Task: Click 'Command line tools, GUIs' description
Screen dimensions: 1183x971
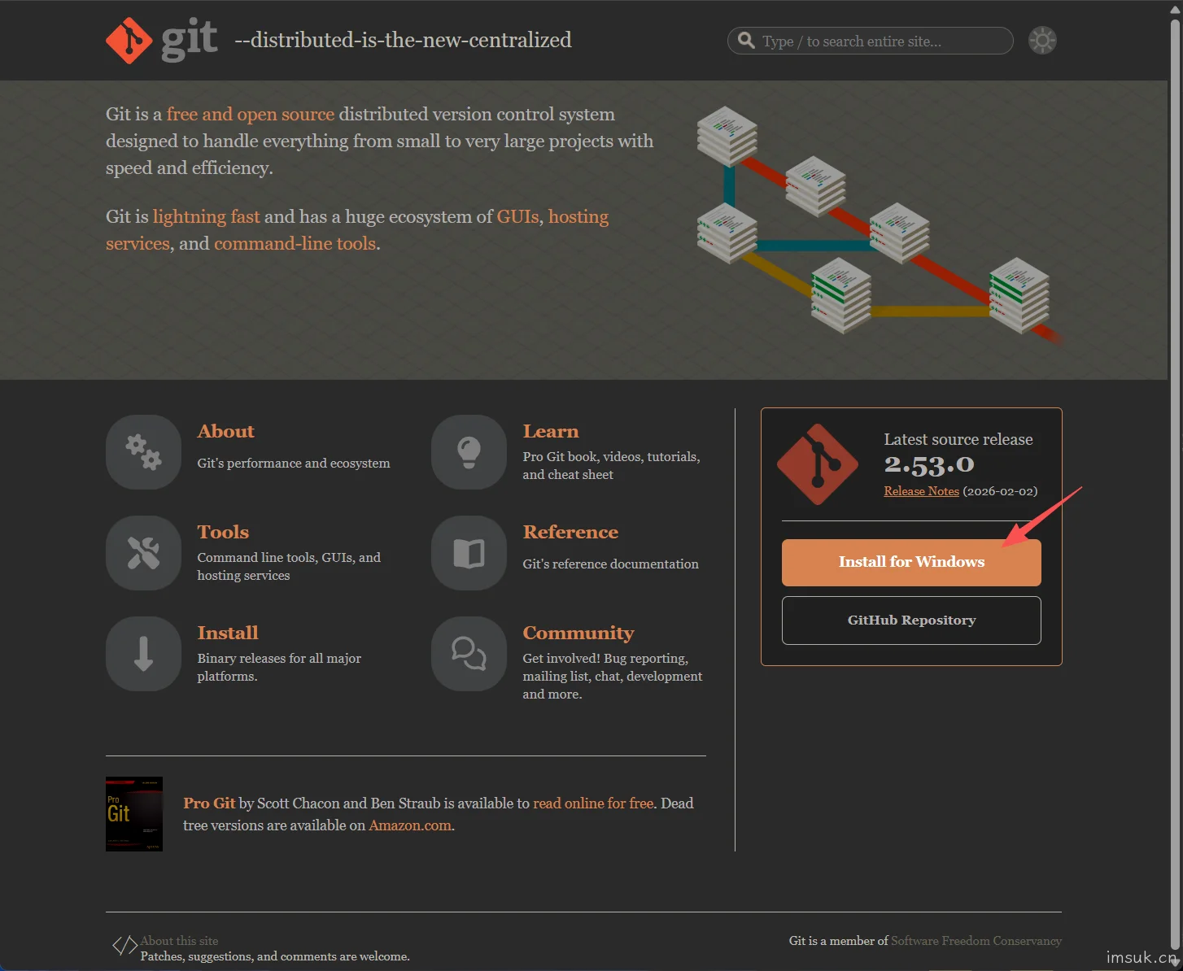Action: coord(289,566)
